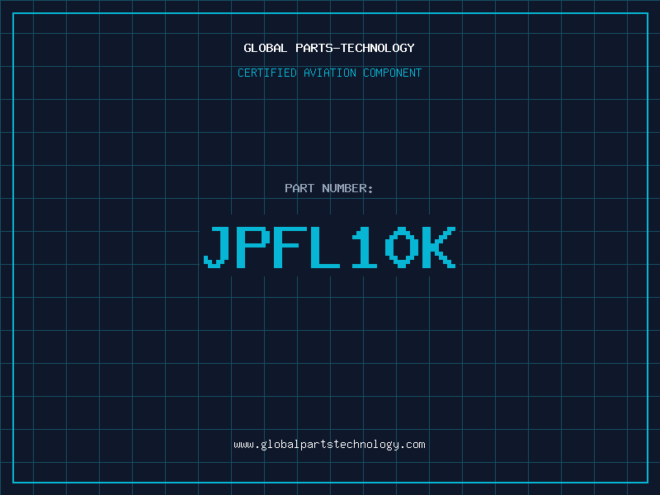The height and width of the screenshot is (495, 660).
Task: Click the GLOBAL PARTS-TECHNOLOGY heading
Action: [x=329, y=48]
